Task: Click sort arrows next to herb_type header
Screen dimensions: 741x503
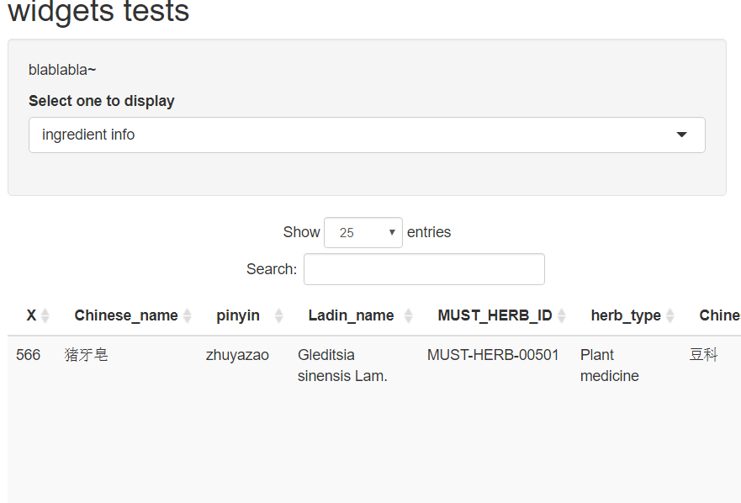Action: [670, 316]
